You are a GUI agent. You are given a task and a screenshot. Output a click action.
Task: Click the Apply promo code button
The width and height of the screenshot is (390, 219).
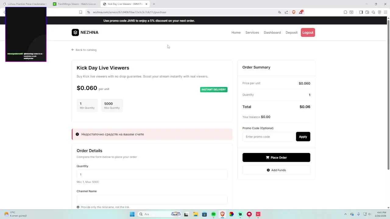click(x=303, y=137)
